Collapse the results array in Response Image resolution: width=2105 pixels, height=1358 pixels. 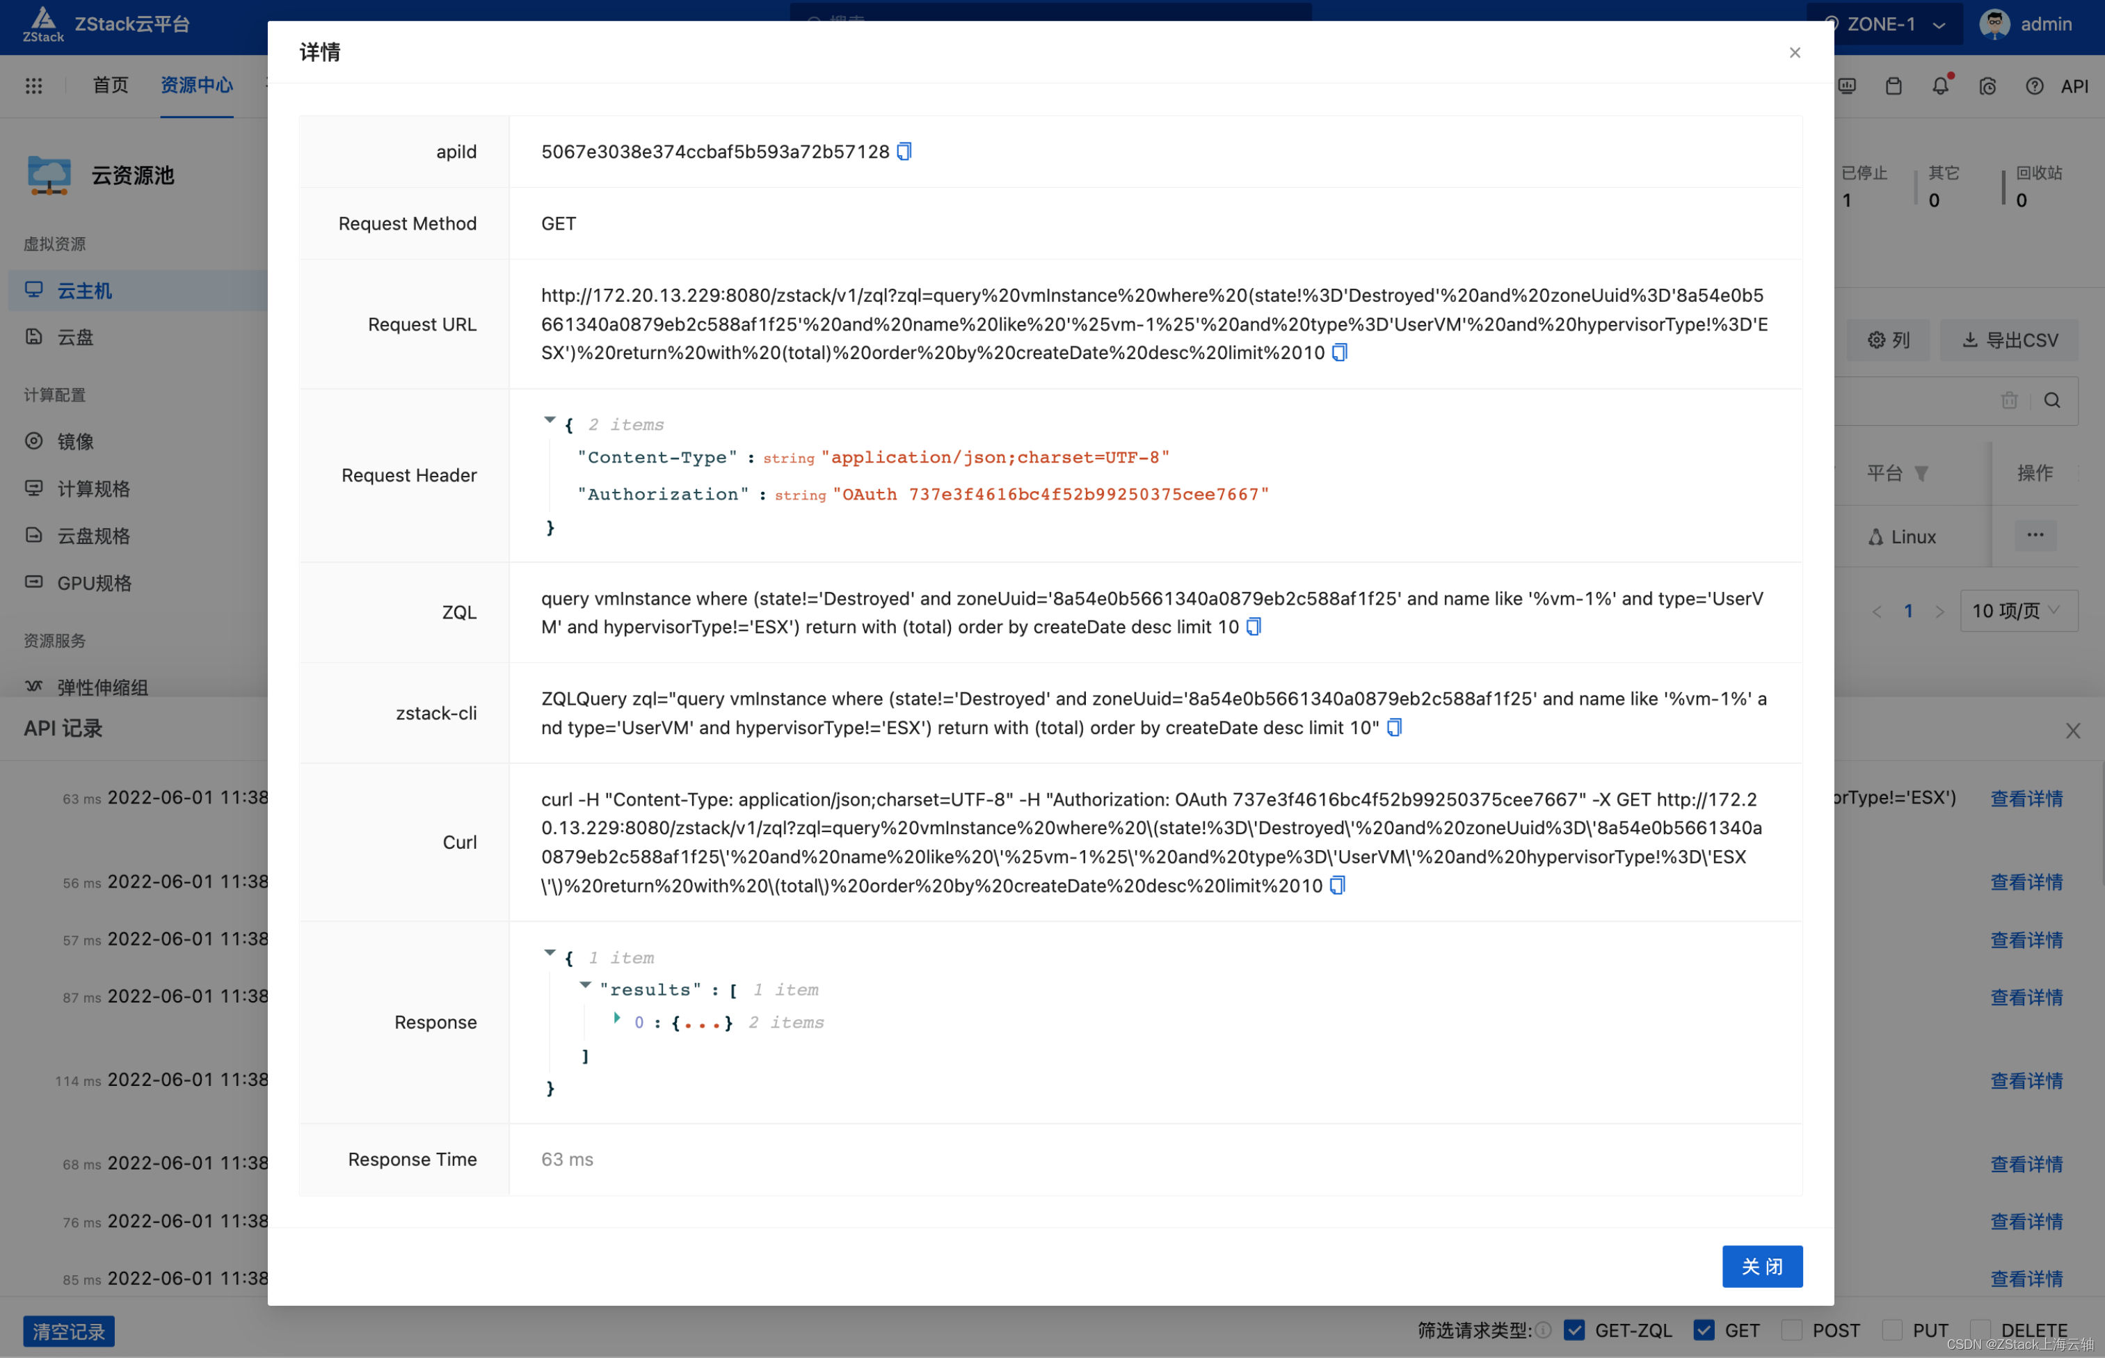pos(585,985)
